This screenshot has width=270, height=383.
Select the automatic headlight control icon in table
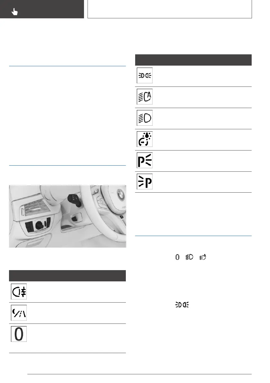(144, 97)
